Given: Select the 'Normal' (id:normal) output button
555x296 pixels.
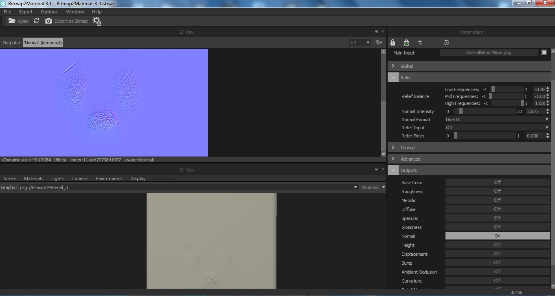Looking at the screenshot, I should pyautogui.click(x=43, y=43).
